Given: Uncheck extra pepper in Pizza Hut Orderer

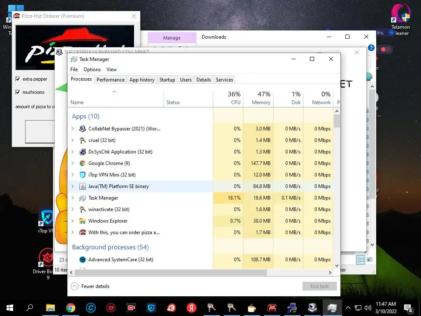Looking at the screenshot, I should tap(18, 79).
